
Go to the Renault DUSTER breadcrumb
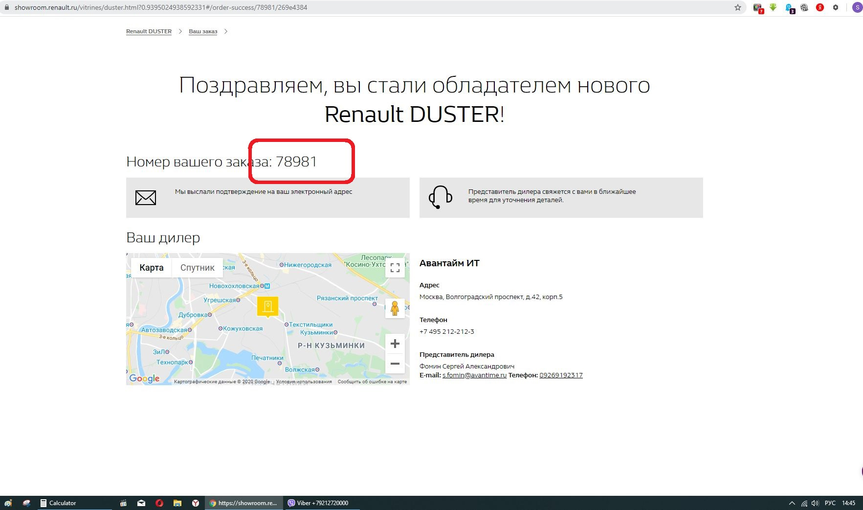point(149,31)
